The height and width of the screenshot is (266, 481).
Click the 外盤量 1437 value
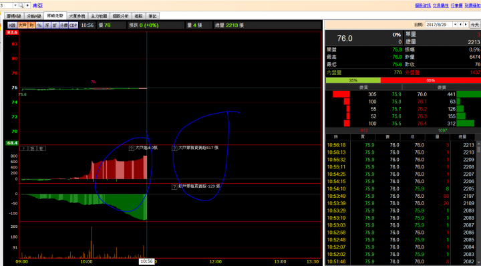pos(475,72)
